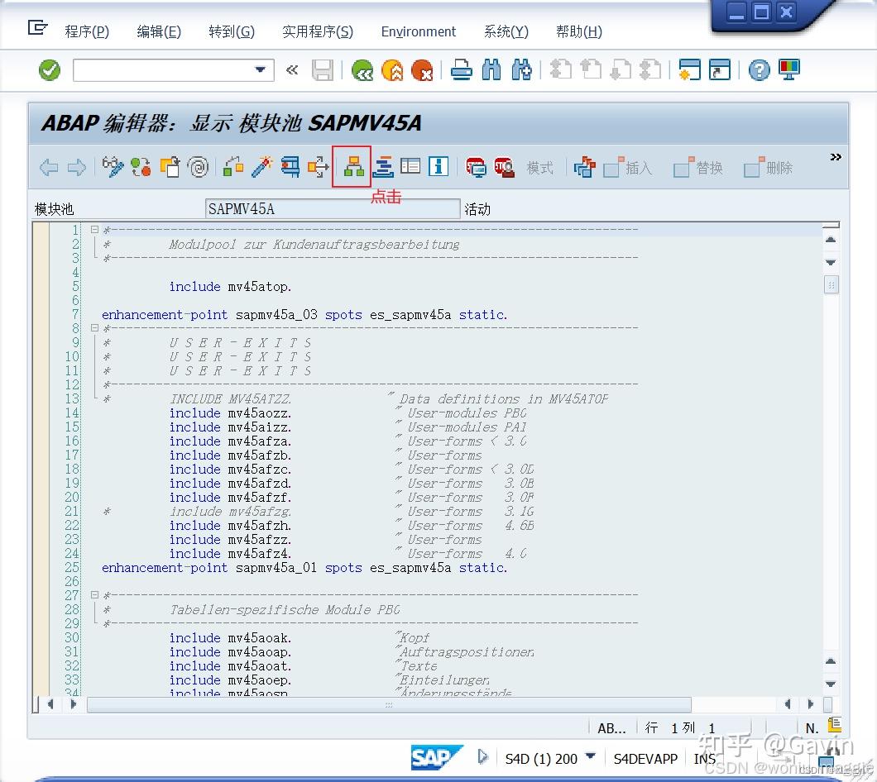Click the Find binoculars icon

491,71
